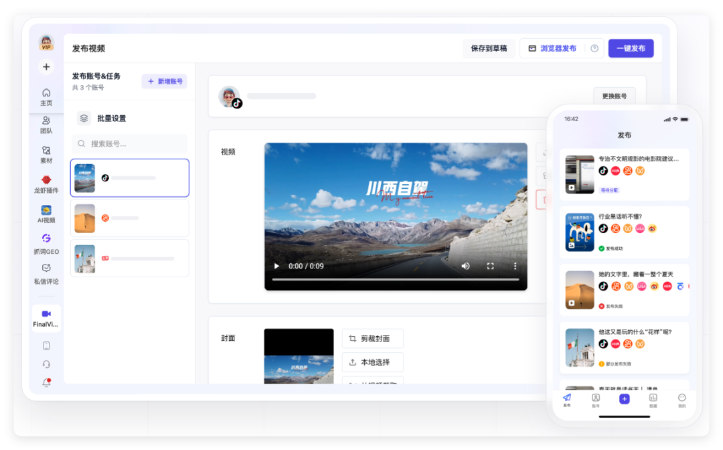
Task: Select the TikTok account with road thumbnail
Action: (x=130, y=178)
